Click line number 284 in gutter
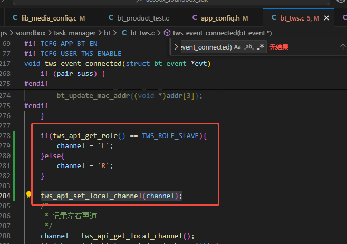The height and width of the screenshot is (244, 347). pyautogui.click(x=5, y=196)
